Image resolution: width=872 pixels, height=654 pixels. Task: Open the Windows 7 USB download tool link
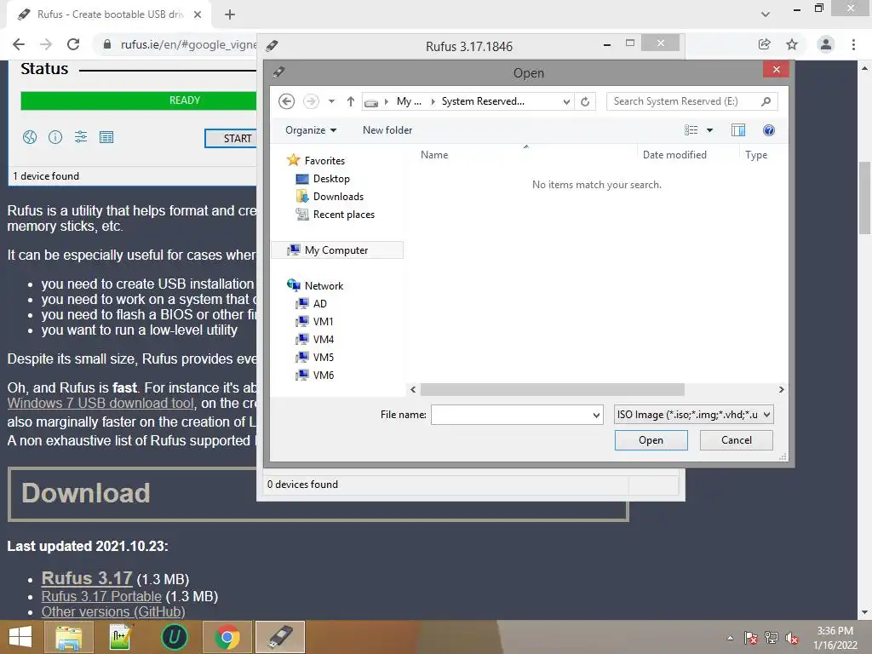point(100,403)
